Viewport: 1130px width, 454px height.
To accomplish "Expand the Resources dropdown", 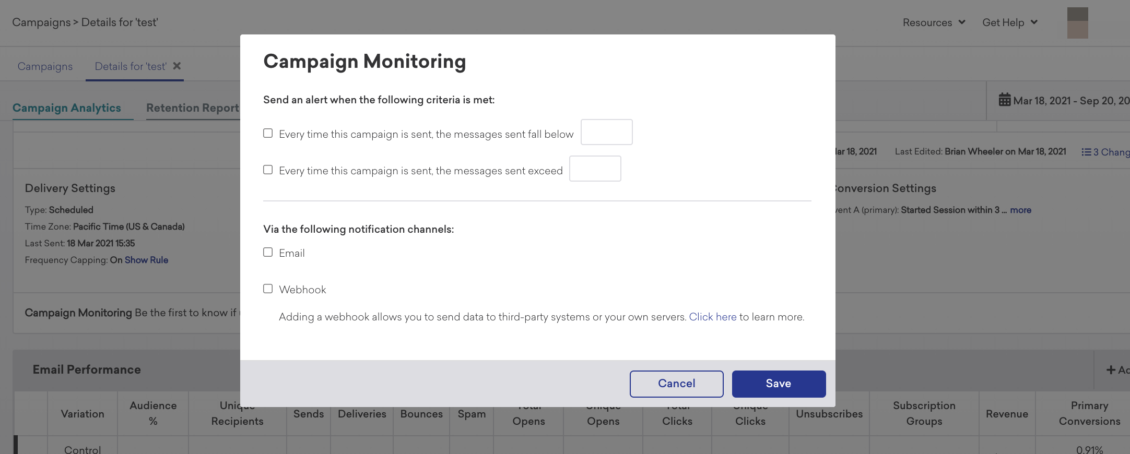I will tap(934, 22).
